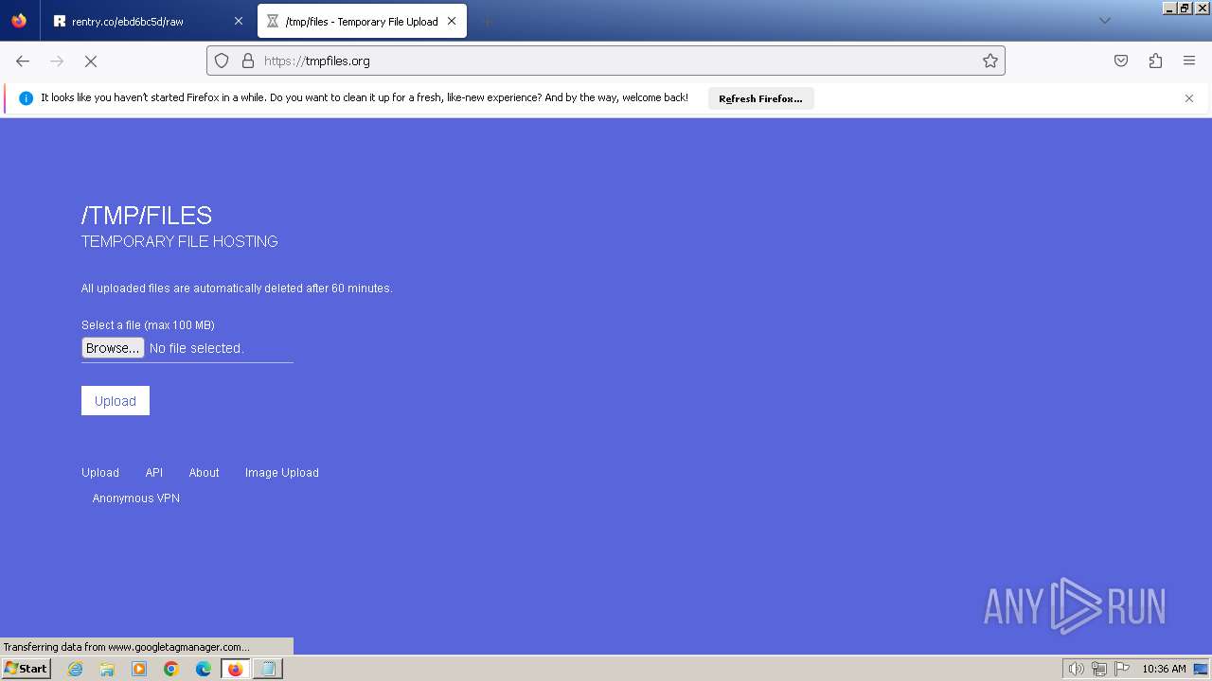Launch Microsoft Edge from taskbar

204,669
